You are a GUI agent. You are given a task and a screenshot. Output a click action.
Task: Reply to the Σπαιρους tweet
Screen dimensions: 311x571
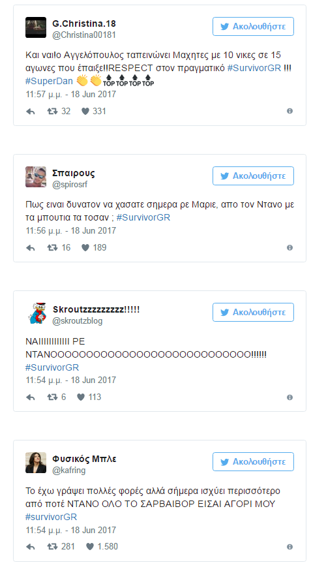pos(31,248)
